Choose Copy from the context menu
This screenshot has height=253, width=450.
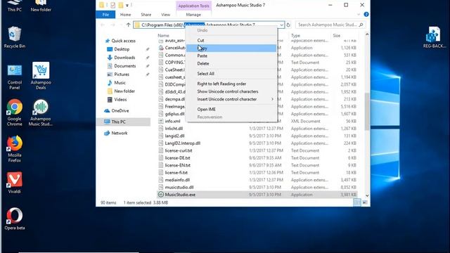tap(232, 48)
